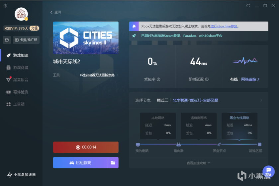Screen dimensions: 279x186
Task: Open 卡券/推广码 coupon button
Action: click(x=26, y=40)
